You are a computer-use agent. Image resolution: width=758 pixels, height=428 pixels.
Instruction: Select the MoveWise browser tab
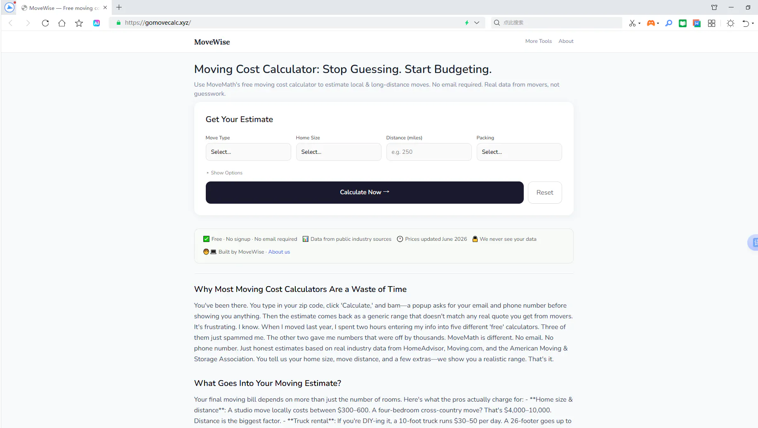click(x=64, y=8)
